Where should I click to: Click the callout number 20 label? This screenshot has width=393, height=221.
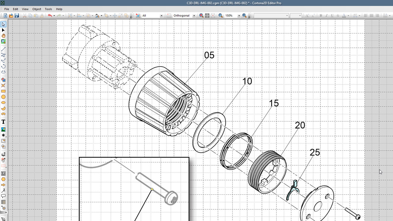coord(300,126)
